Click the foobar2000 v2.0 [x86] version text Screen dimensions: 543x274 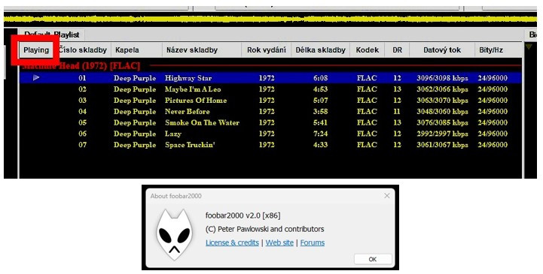tap(243, 215)
